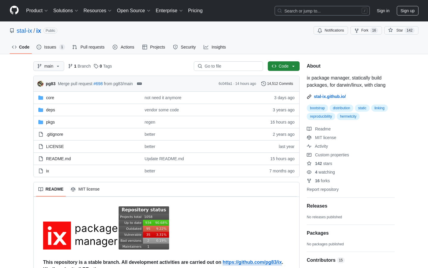Click the ix package manager logo
Viewport: 428px width, 268px height.
(x=81, y=236)
